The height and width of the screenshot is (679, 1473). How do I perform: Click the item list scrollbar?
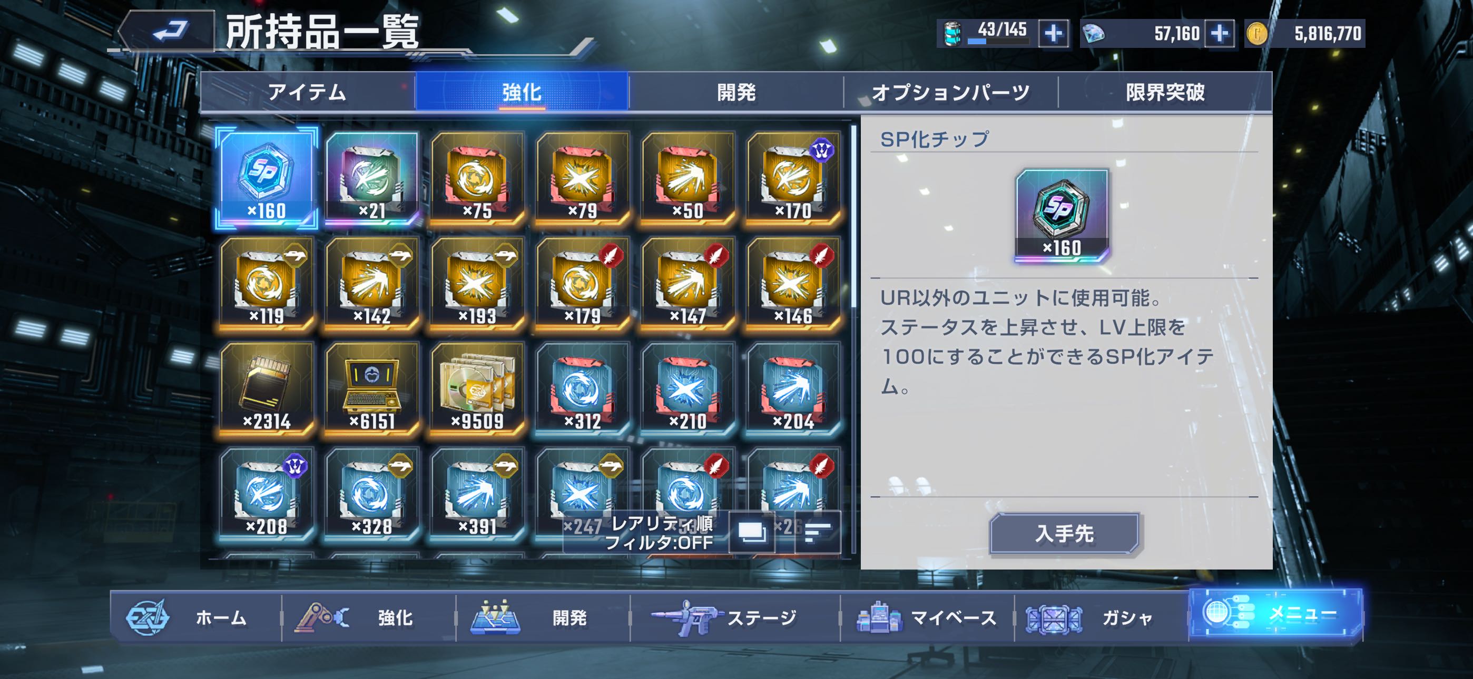(x=854, y=217)
